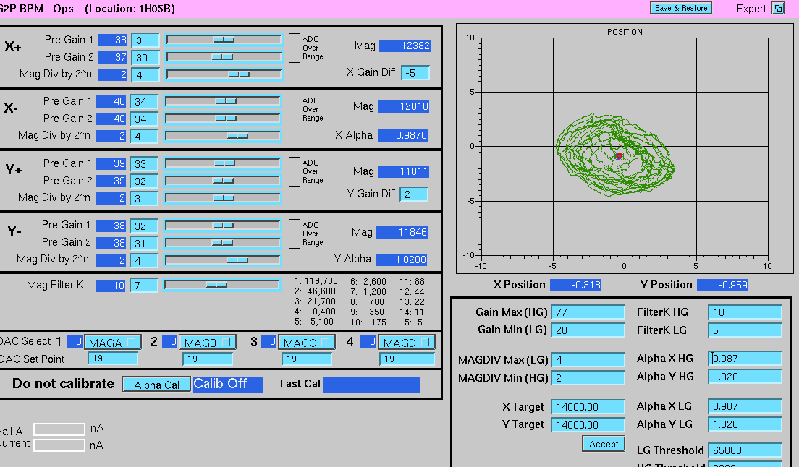
Task: Open the MAGC DAC select dropdown
Action: 306,343
